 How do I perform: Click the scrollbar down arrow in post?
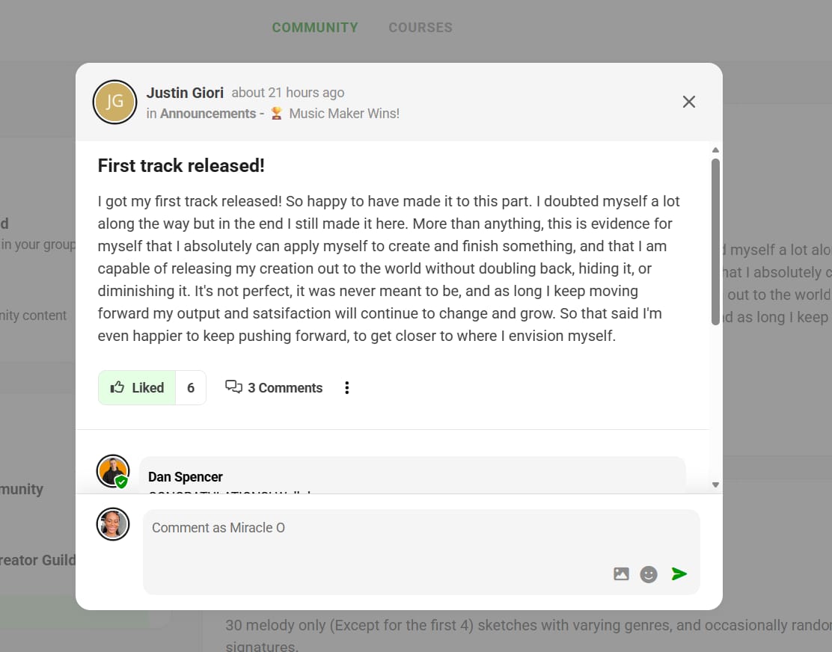[x=715, y=485]
